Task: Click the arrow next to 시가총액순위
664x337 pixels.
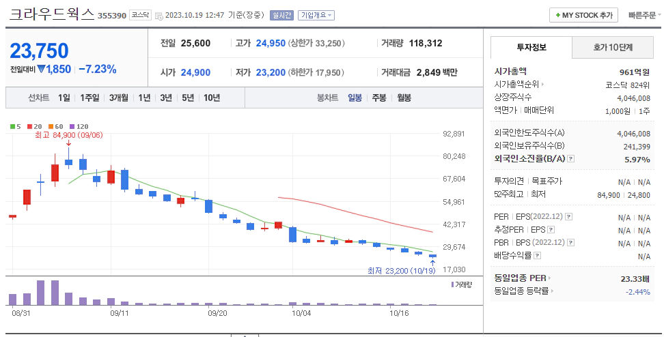Action: click(x=542, y=85)
